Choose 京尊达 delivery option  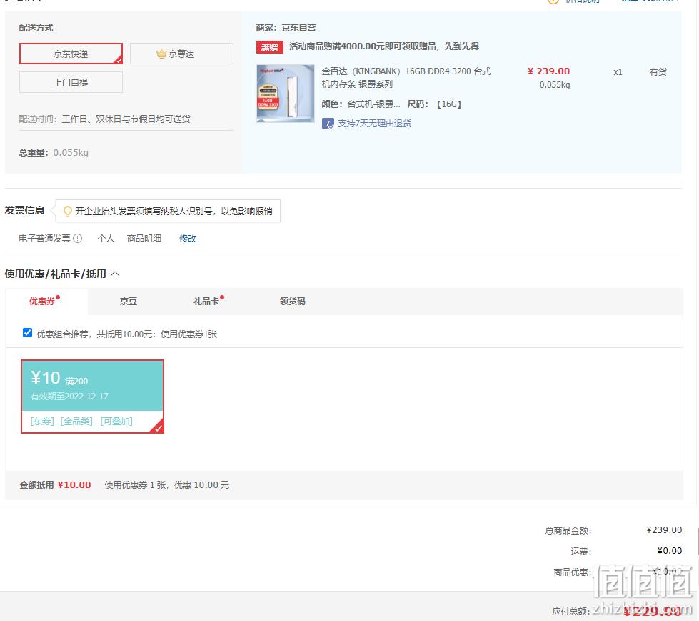click(181, 54)
